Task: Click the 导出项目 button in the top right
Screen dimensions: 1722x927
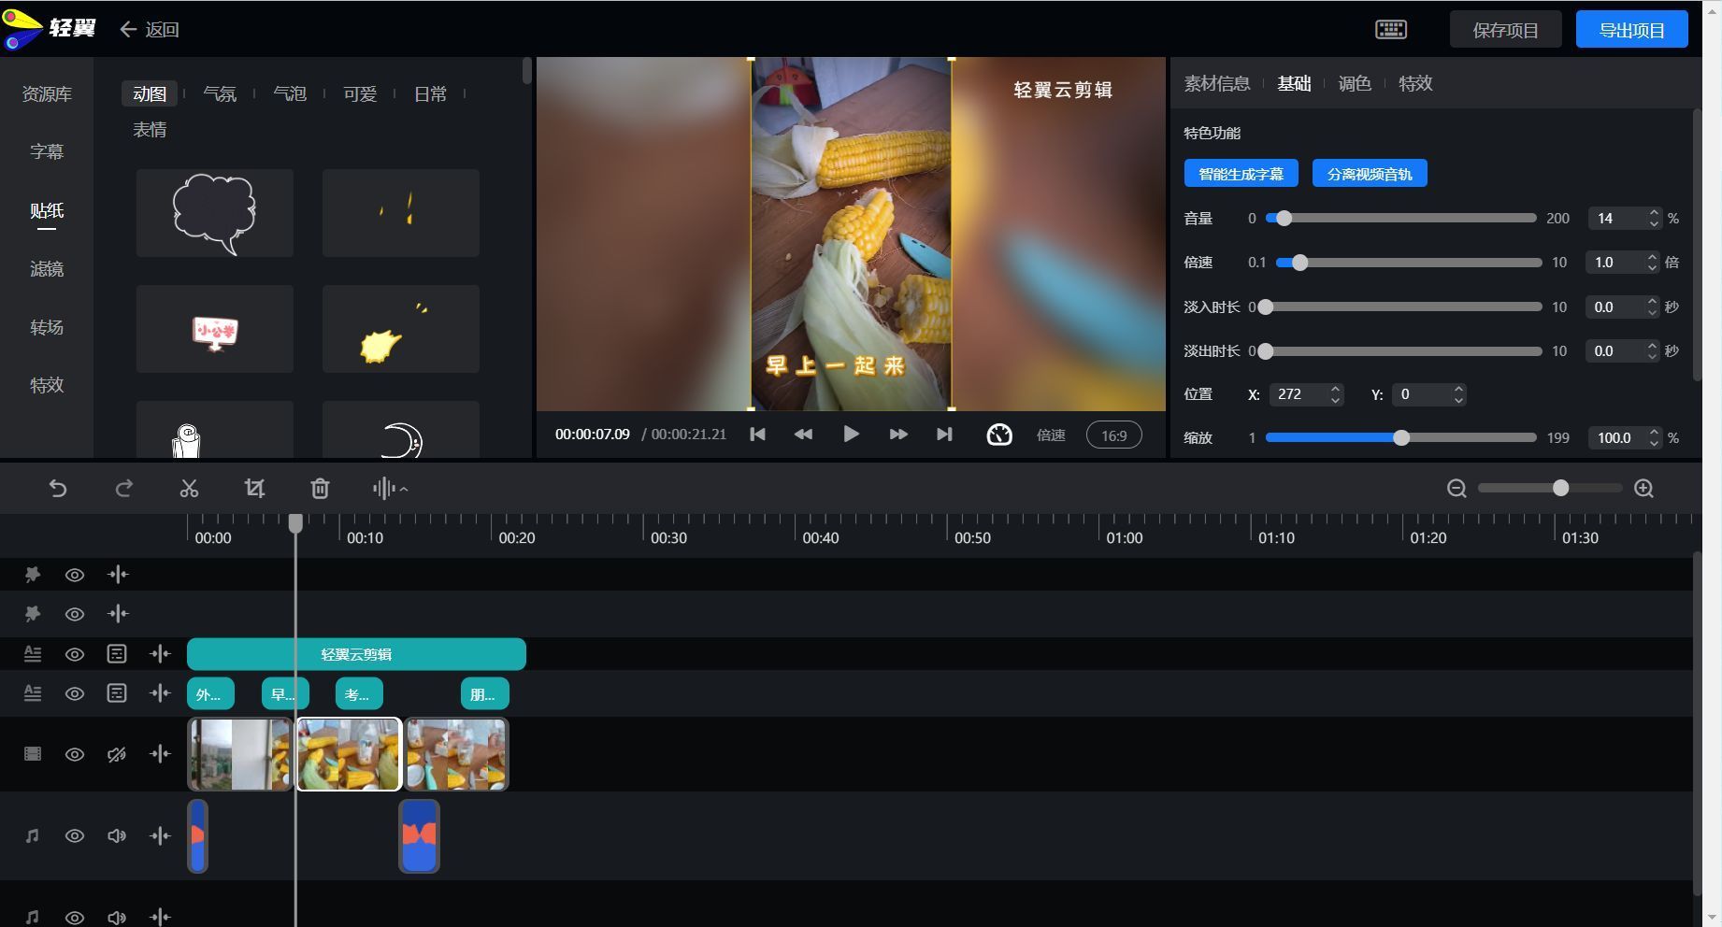Action: pyautogui.click(x=1631, y=29)
